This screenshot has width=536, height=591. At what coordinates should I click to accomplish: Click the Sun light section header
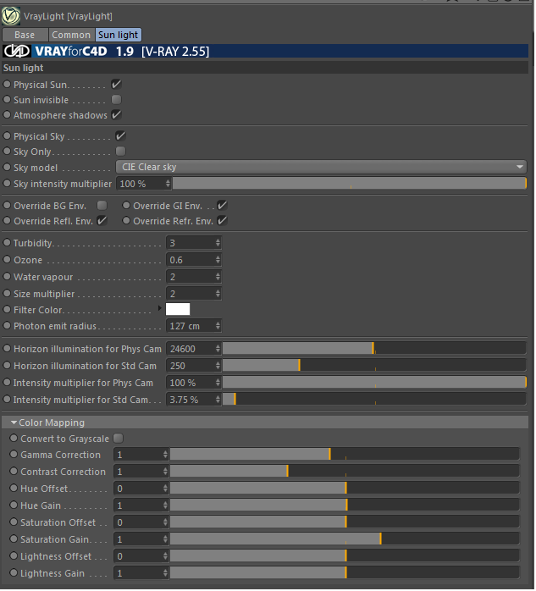tap(265, 68)
